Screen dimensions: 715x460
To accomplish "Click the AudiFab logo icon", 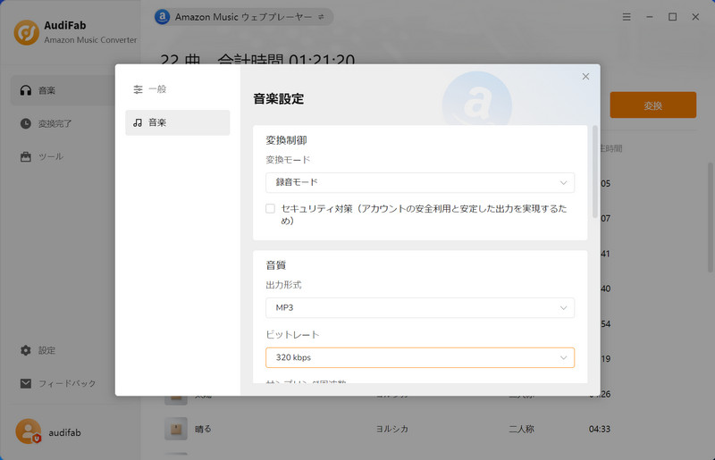I will [27, 32].
